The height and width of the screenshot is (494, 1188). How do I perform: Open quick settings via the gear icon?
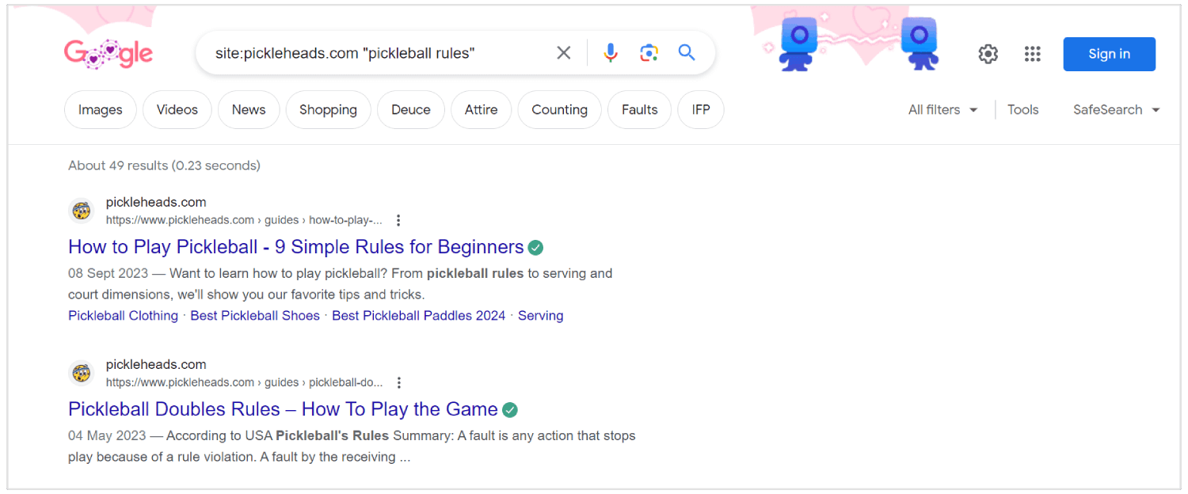pos(988,53)
